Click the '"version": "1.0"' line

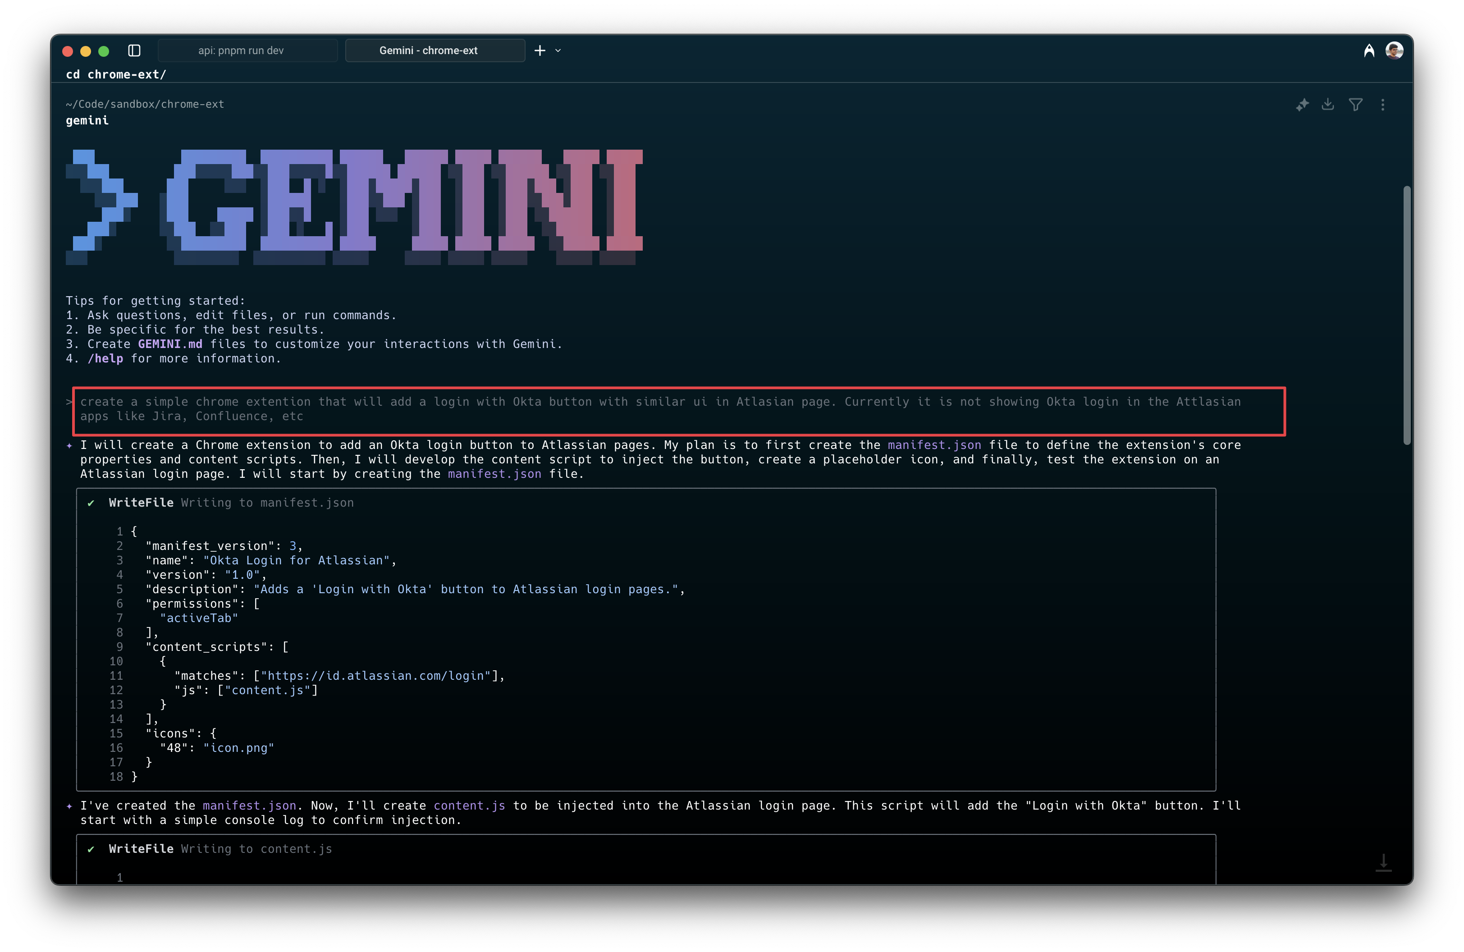[206, 575]
